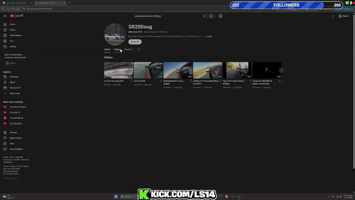355x200 pixels.
Task: Open the YouTube hamburger guide menu
Action: pos(5,16)
